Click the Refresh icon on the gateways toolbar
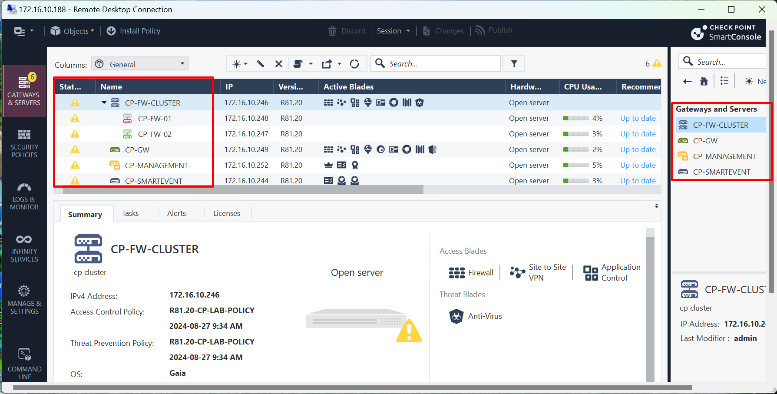The image size is (777, 394). coord(355,63)
